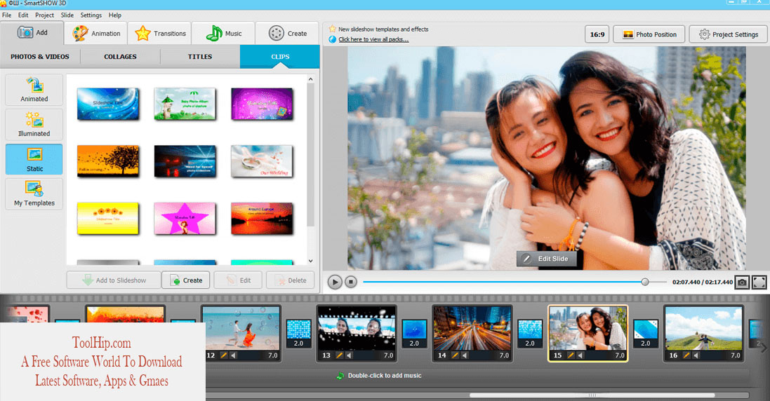The width and height of the screenshot is (770, 401).
Task: Open the Transitions tab
Action: tap(160, 34)
